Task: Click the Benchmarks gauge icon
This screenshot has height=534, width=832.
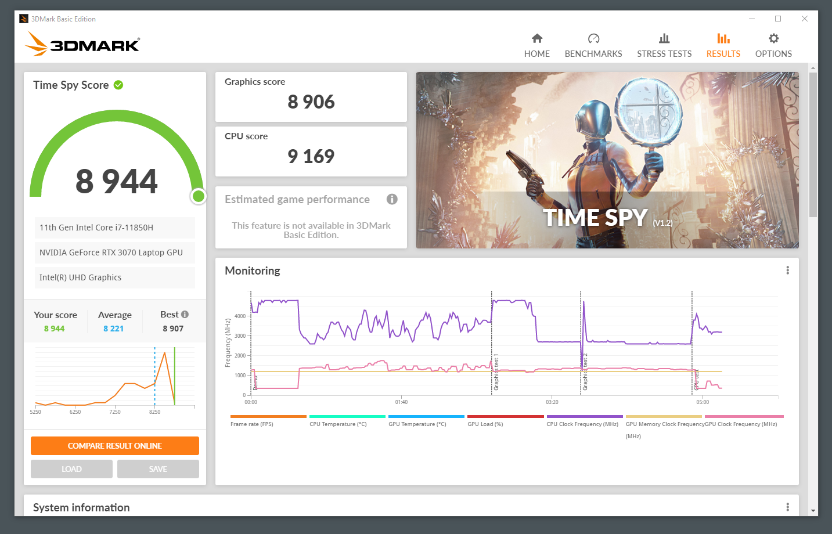Action: [x=593, y=38]
